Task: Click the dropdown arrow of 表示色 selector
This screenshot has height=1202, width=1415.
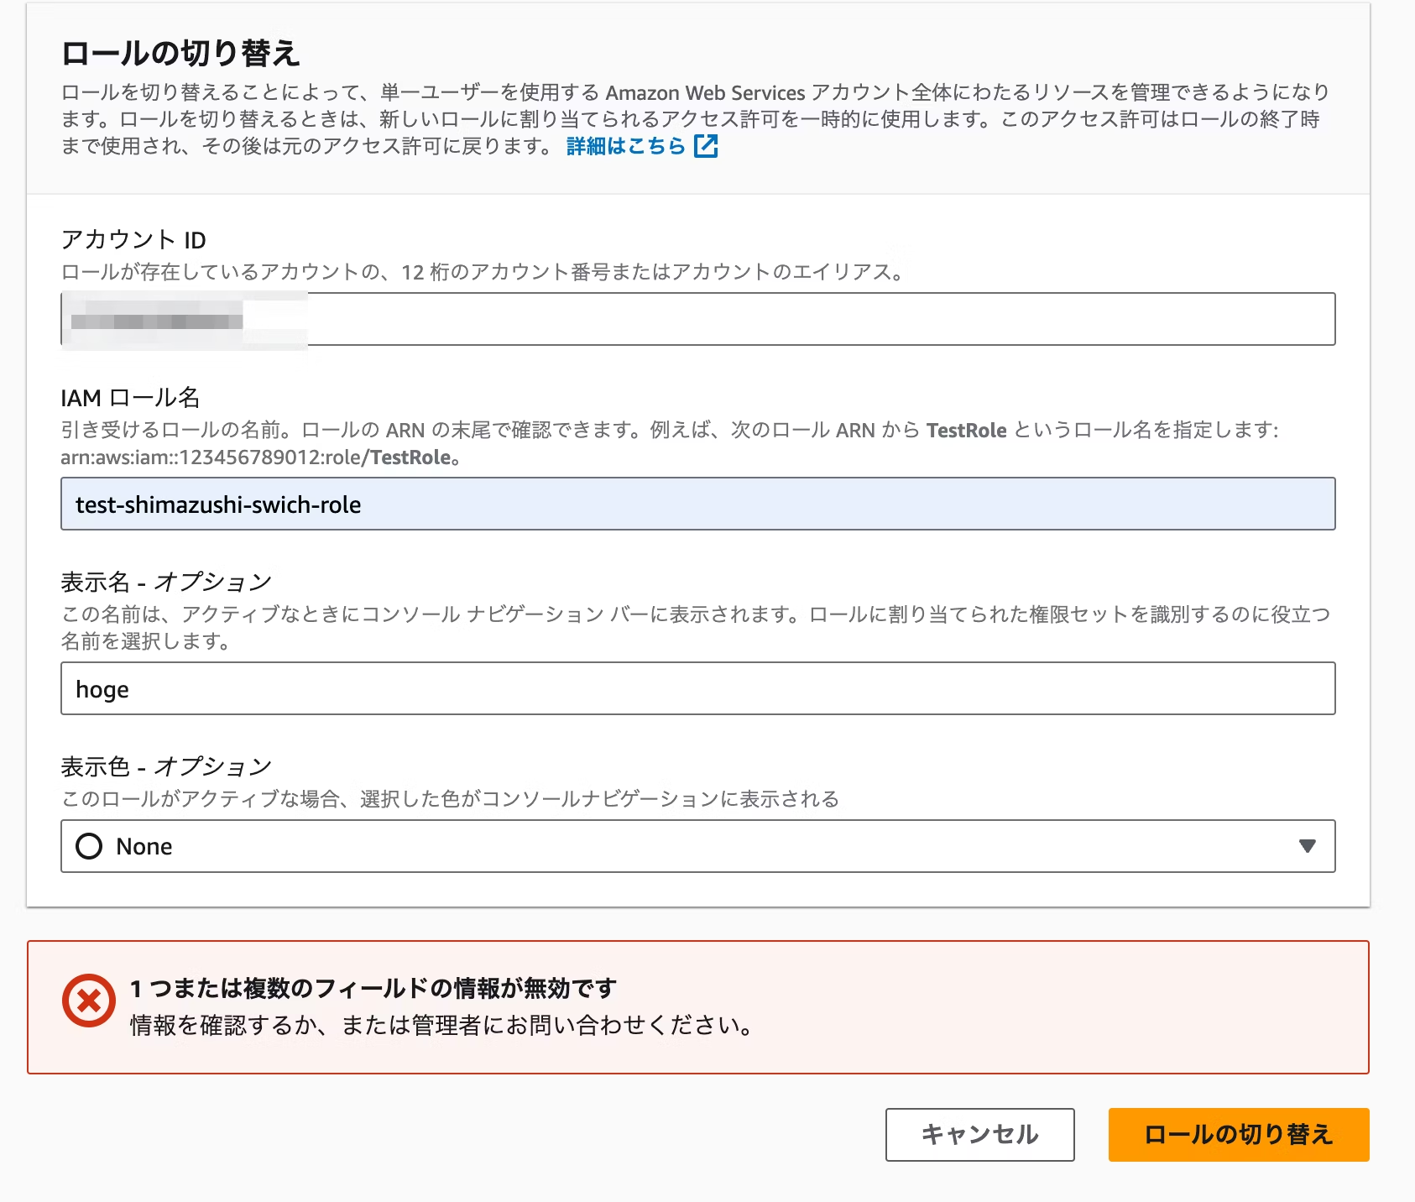Action: [x=1307, y=846]
